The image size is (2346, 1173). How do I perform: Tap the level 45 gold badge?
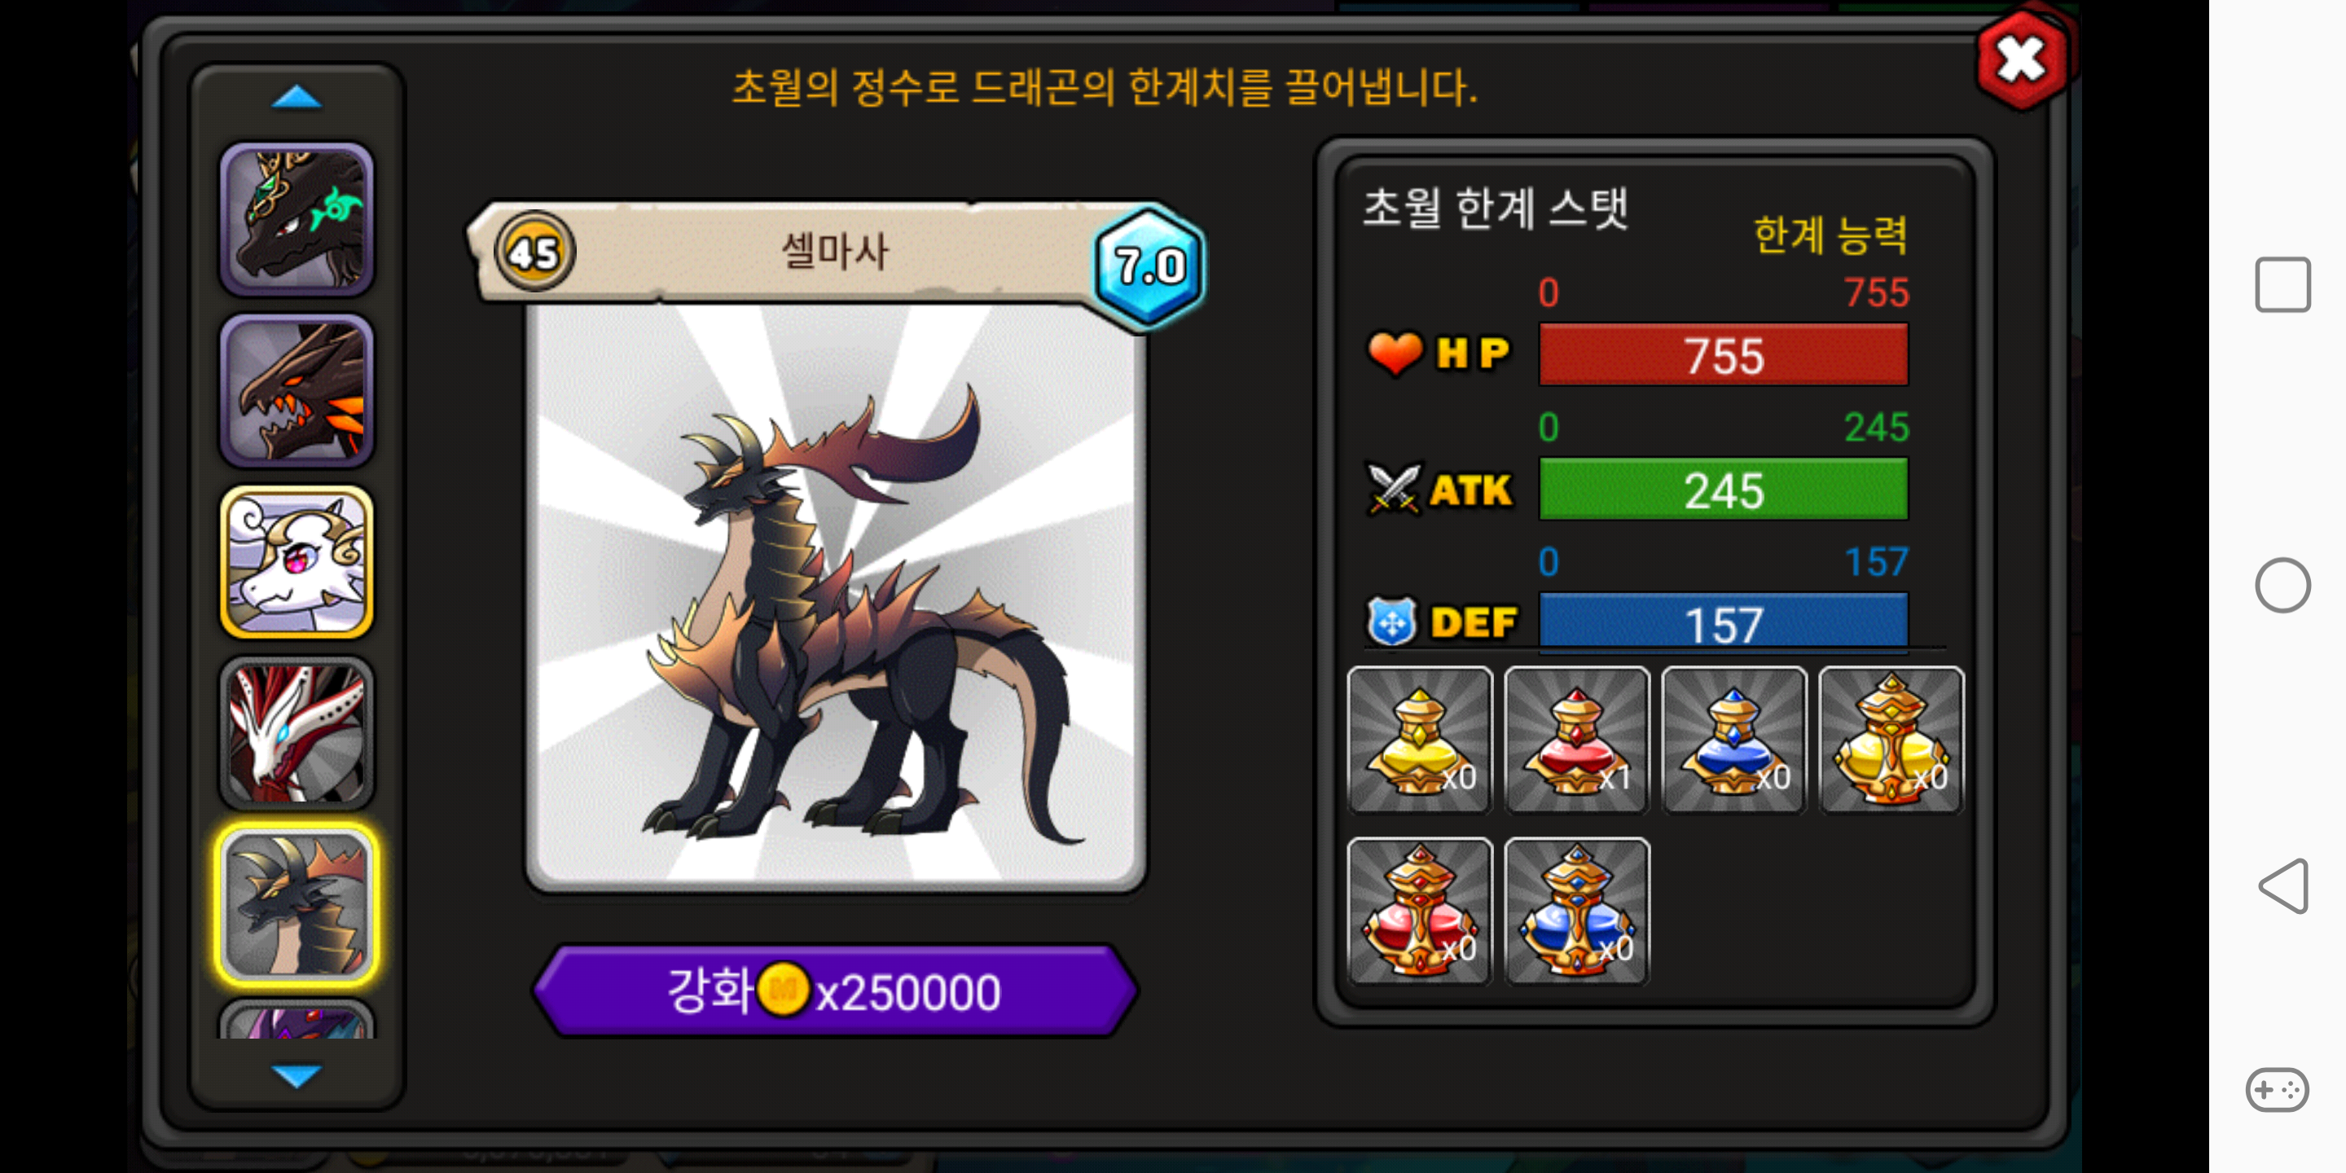pos(534,253)
